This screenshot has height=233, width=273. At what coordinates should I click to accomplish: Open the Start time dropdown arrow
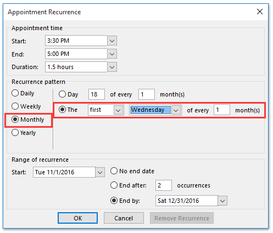(x=112, y=41)
